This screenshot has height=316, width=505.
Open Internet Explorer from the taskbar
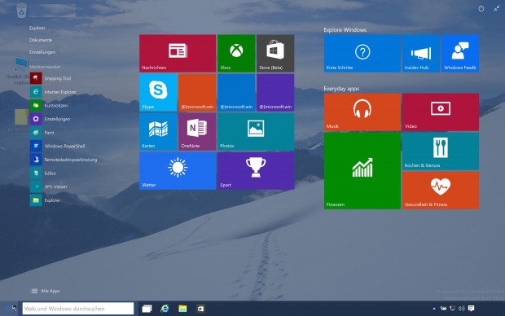[x=165, y=309]
